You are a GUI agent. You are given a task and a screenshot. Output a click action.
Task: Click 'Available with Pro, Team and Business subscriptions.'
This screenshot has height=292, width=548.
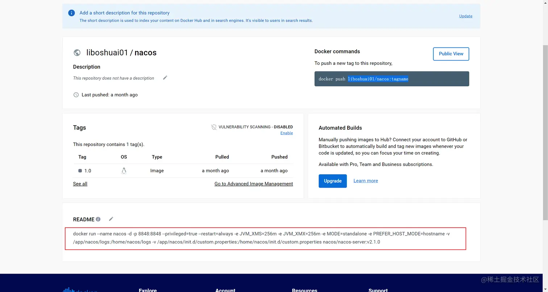(376, 164)
